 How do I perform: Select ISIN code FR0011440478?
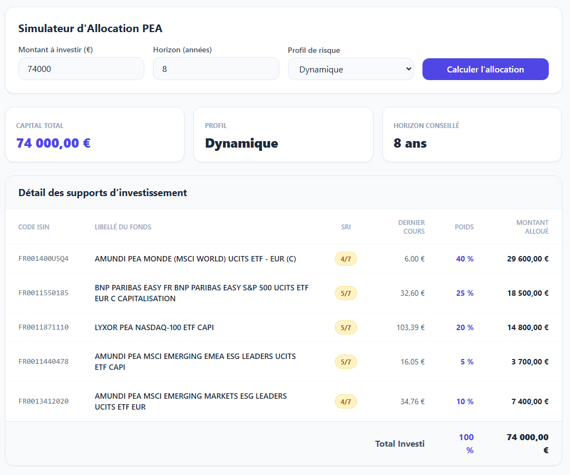(44, 362)
